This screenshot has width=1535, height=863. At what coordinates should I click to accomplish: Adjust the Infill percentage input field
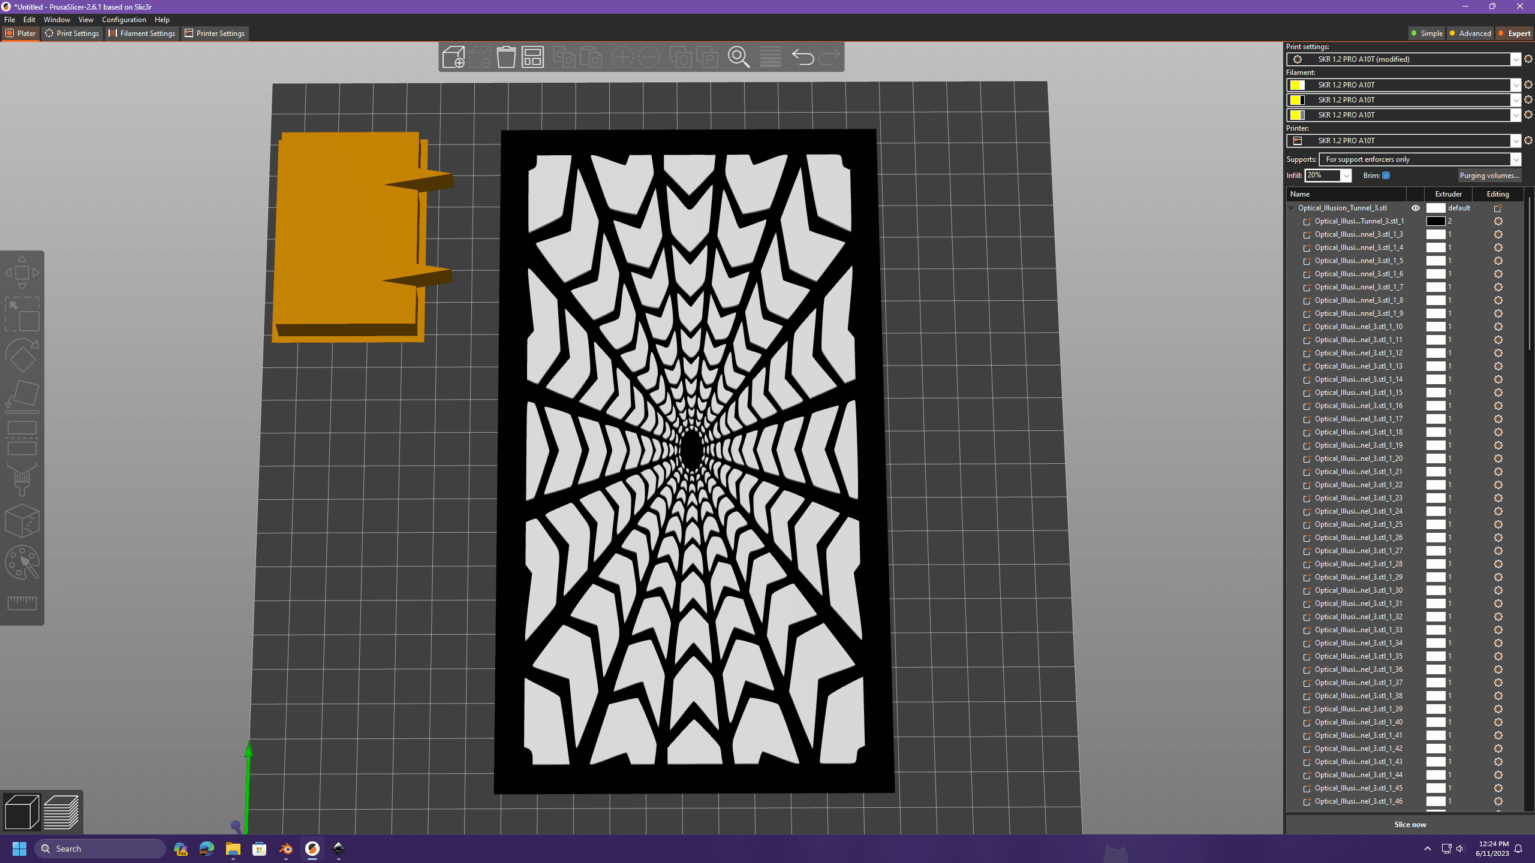click(1322, 175)
